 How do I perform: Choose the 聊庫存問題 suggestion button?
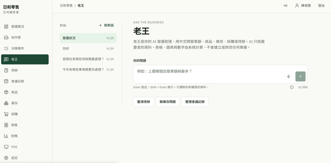168,102
